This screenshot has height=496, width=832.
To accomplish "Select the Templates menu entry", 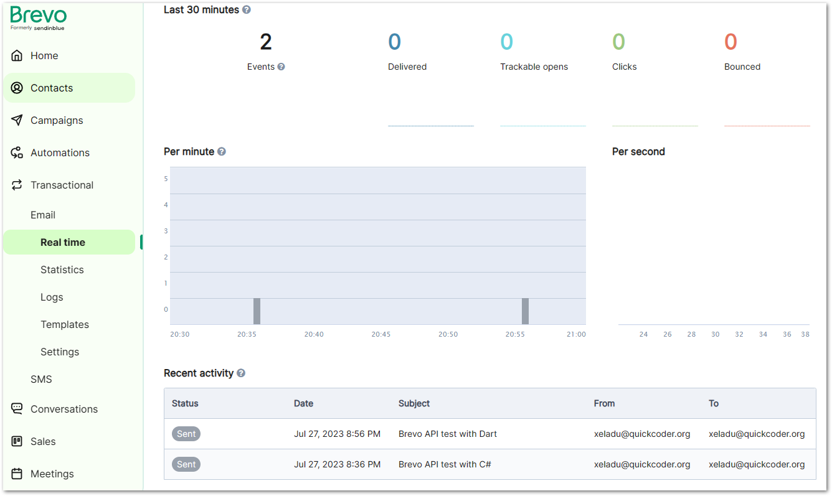I will pos(65,324).
